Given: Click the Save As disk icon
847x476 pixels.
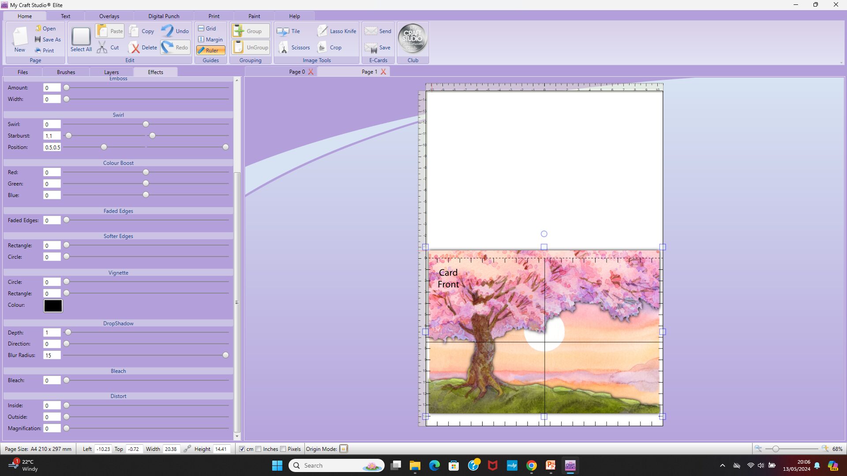Looking at the screenshot, I should [38, 39].
